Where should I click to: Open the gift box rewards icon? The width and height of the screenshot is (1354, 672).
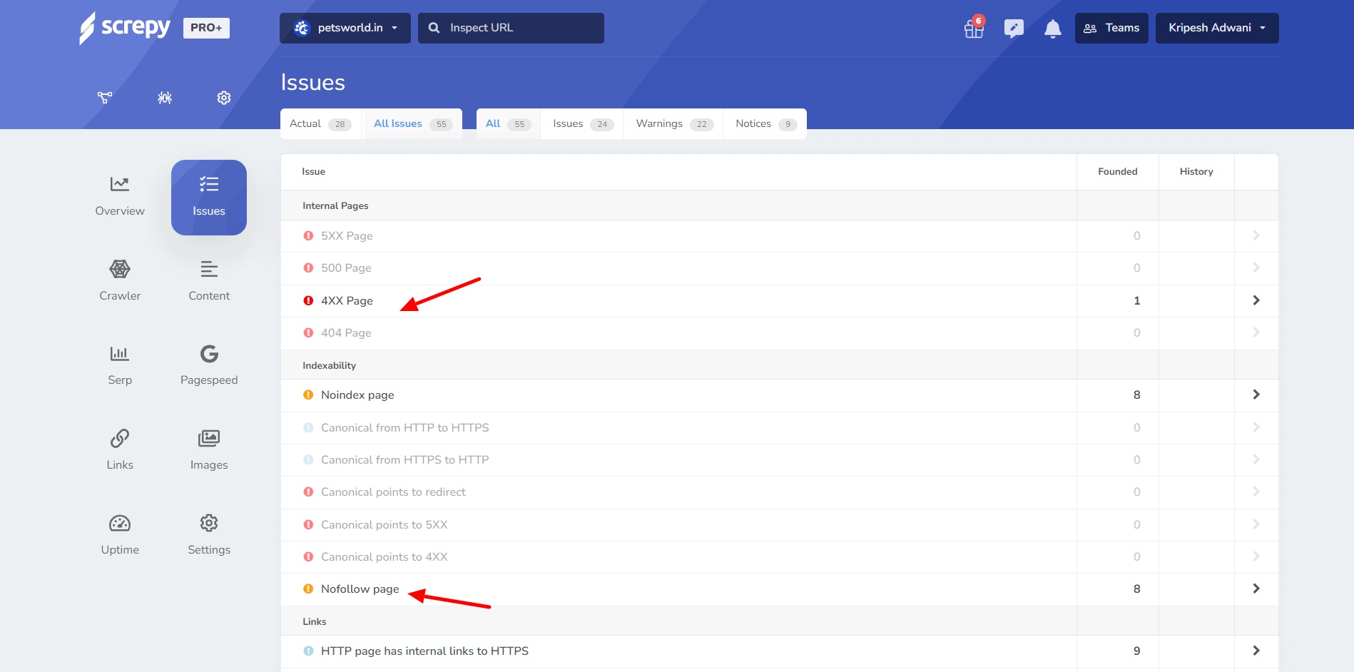coord(974,29)
